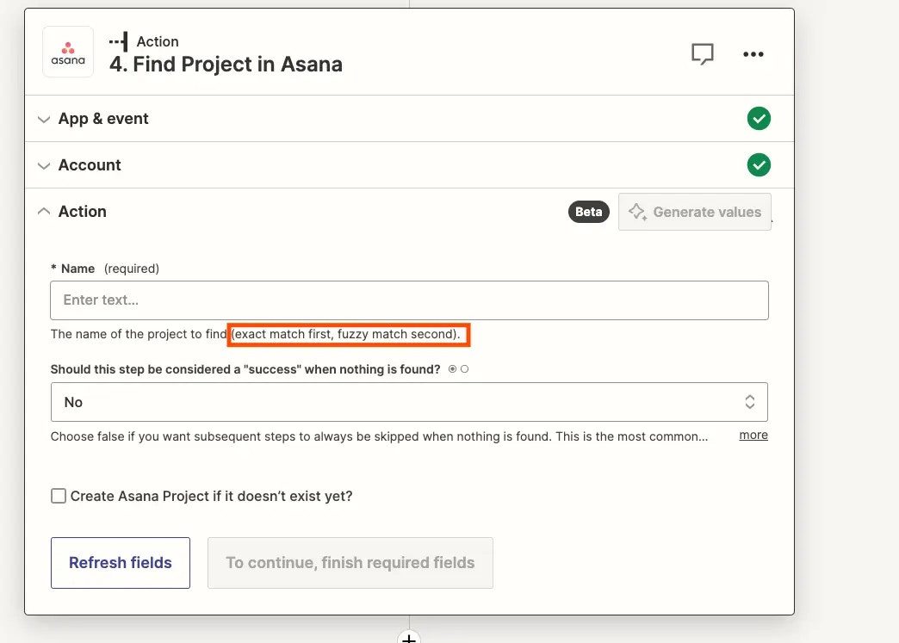Add a step with plus icon below
Image resolution: width=899 pixels, height=643 pixels.
tap(409, 637)
